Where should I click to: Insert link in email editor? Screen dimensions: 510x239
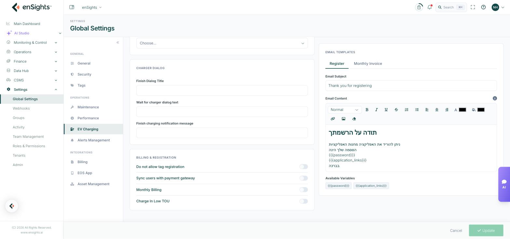pos(333,119)
